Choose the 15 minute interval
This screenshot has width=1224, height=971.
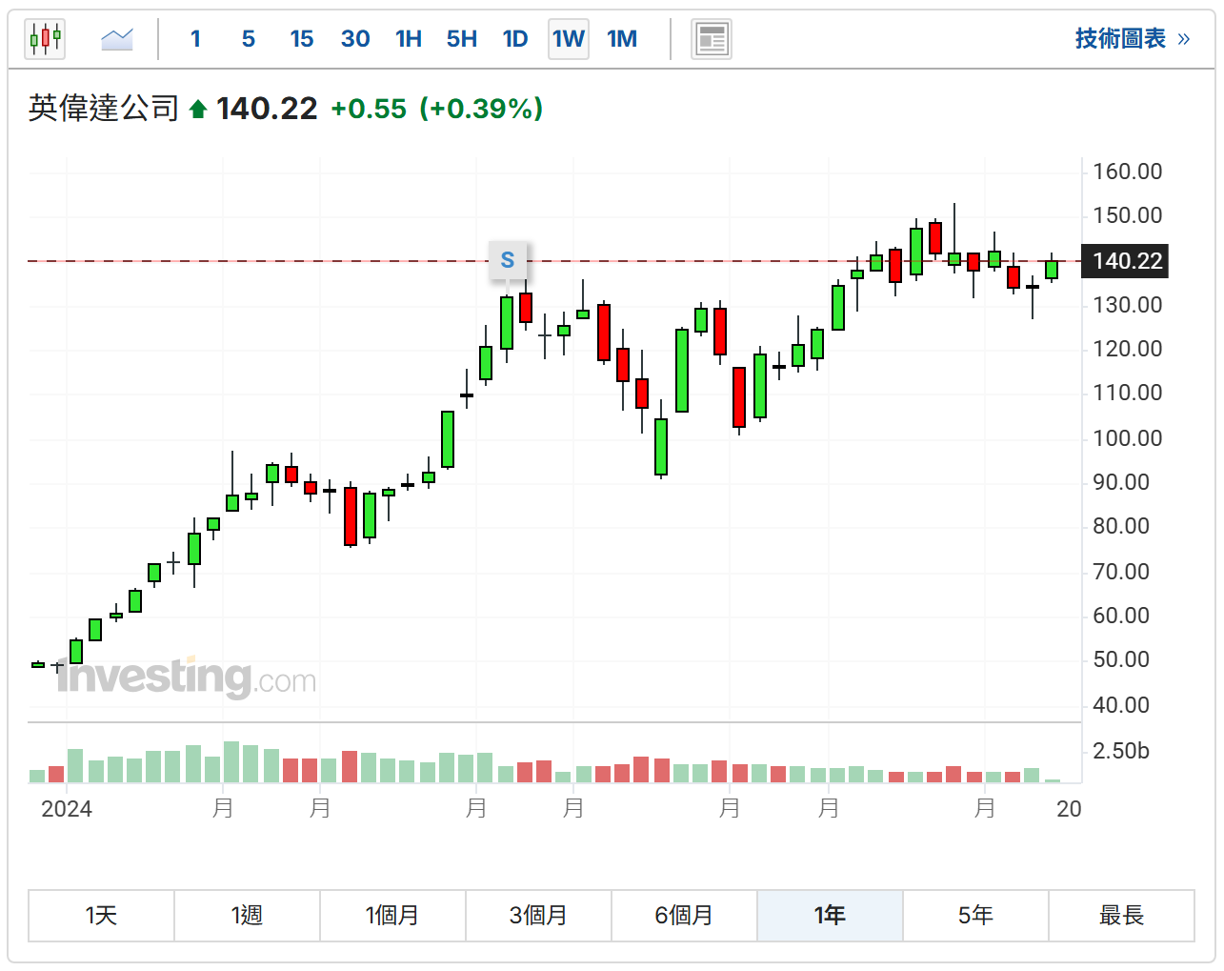pyautogui.click(x=302, y=39)
